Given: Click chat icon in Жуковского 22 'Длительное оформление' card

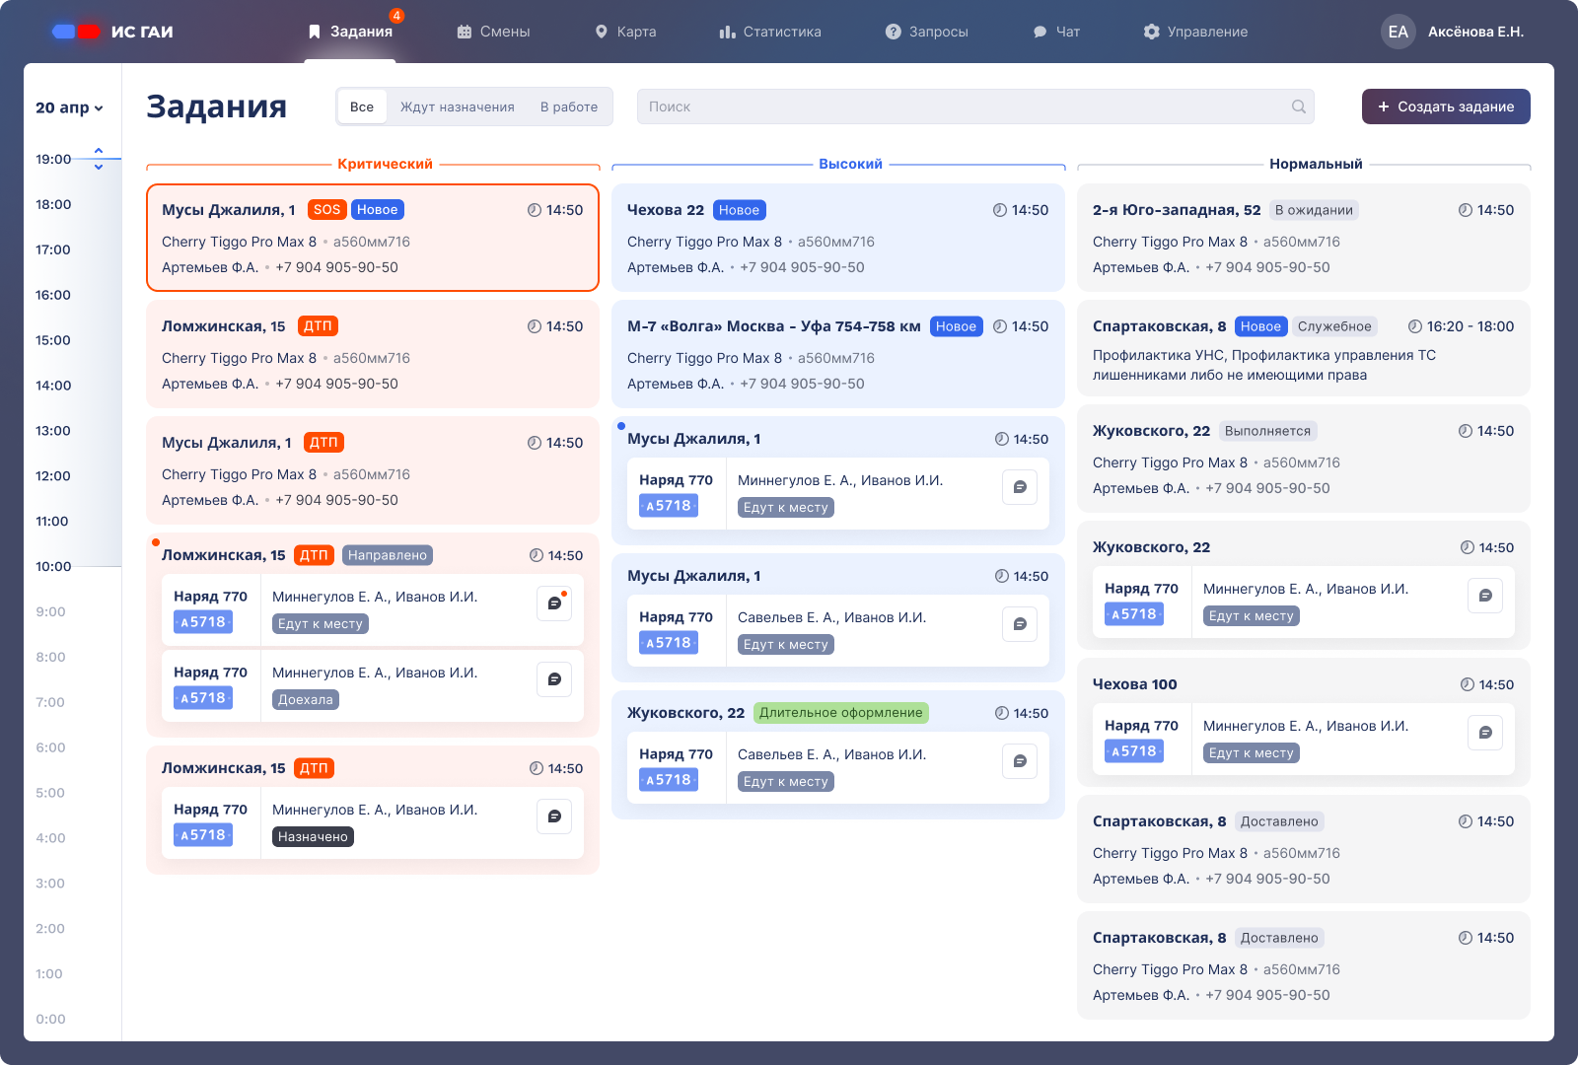Looking at the screenshot, I should [x=1020, y=761].
